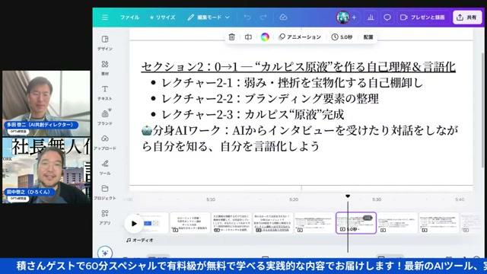Screen dimensions: 487x274
Task: Open the hamburger main menu
Action: coord(105,18)
